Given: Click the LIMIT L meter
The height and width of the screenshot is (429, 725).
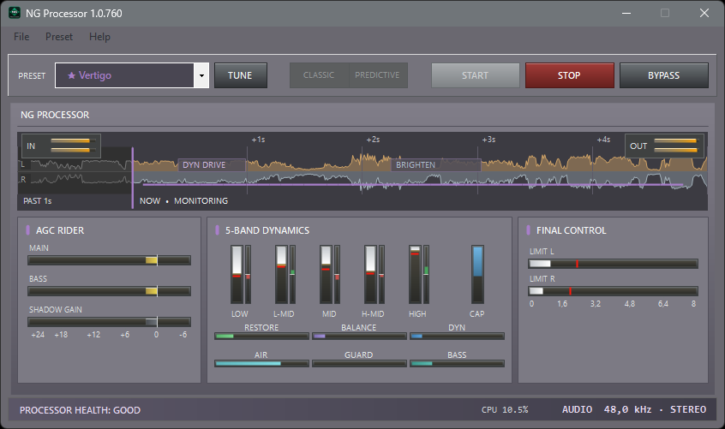Looking at the screenshot, I should click(x=613, y=264).
